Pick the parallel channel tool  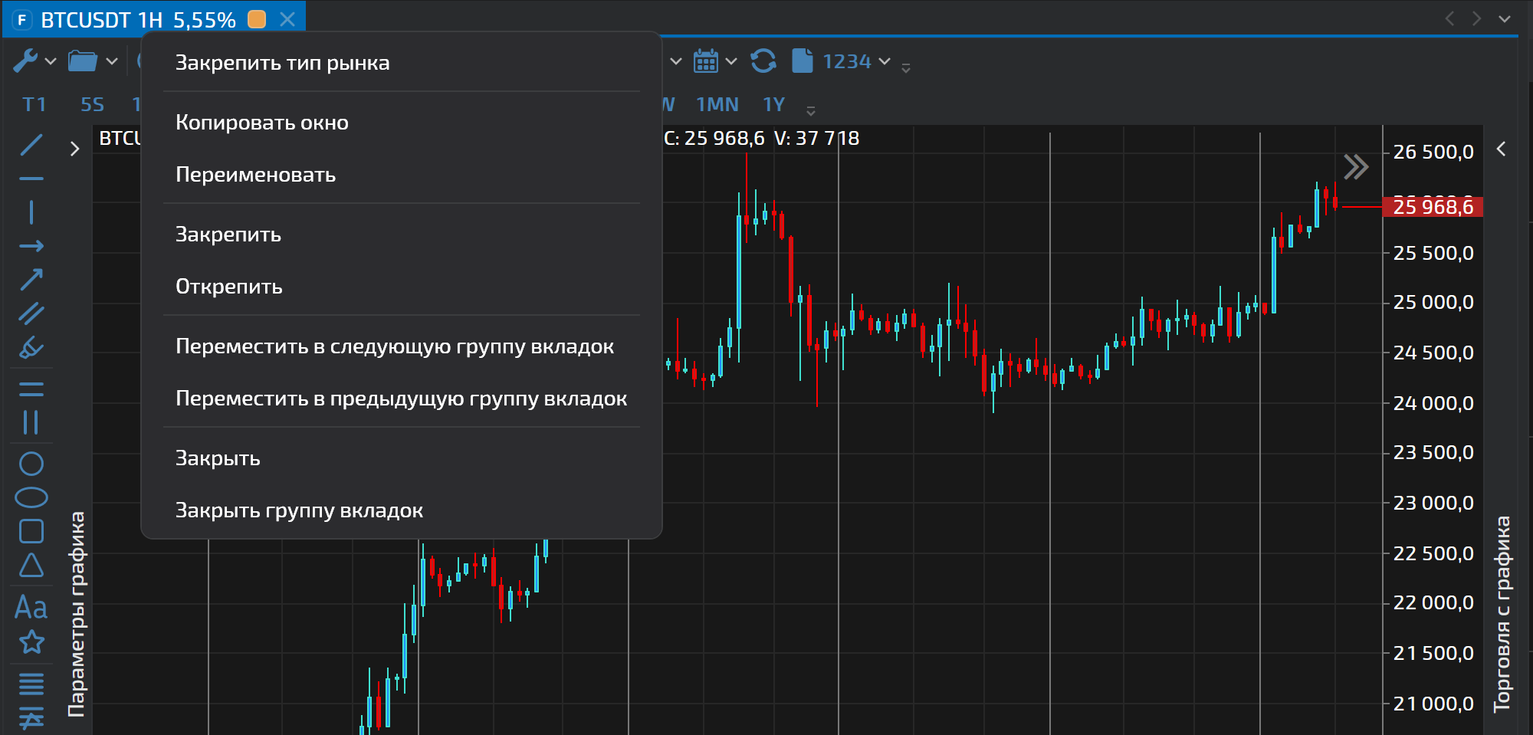coord(31,313)
